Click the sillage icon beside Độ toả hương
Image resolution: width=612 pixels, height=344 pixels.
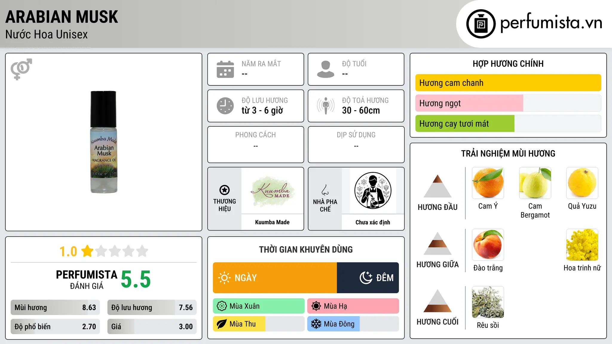coord(326,106)
